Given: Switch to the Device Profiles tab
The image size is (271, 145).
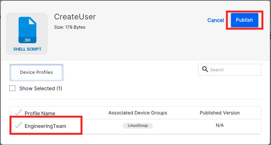Looking at the screenshot, I should tap(36, 72).
